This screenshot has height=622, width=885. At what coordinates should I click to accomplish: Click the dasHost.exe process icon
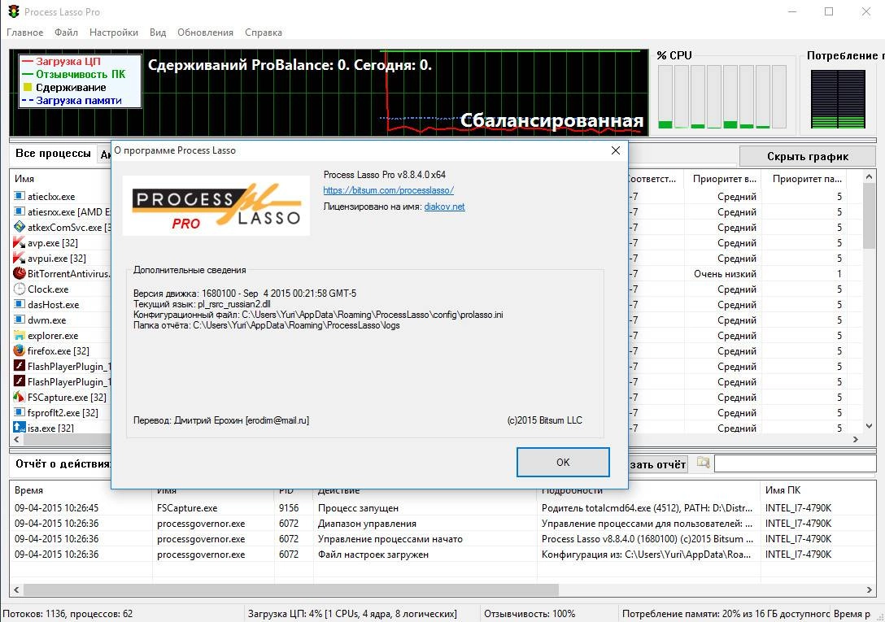click(x=20, y=304)
